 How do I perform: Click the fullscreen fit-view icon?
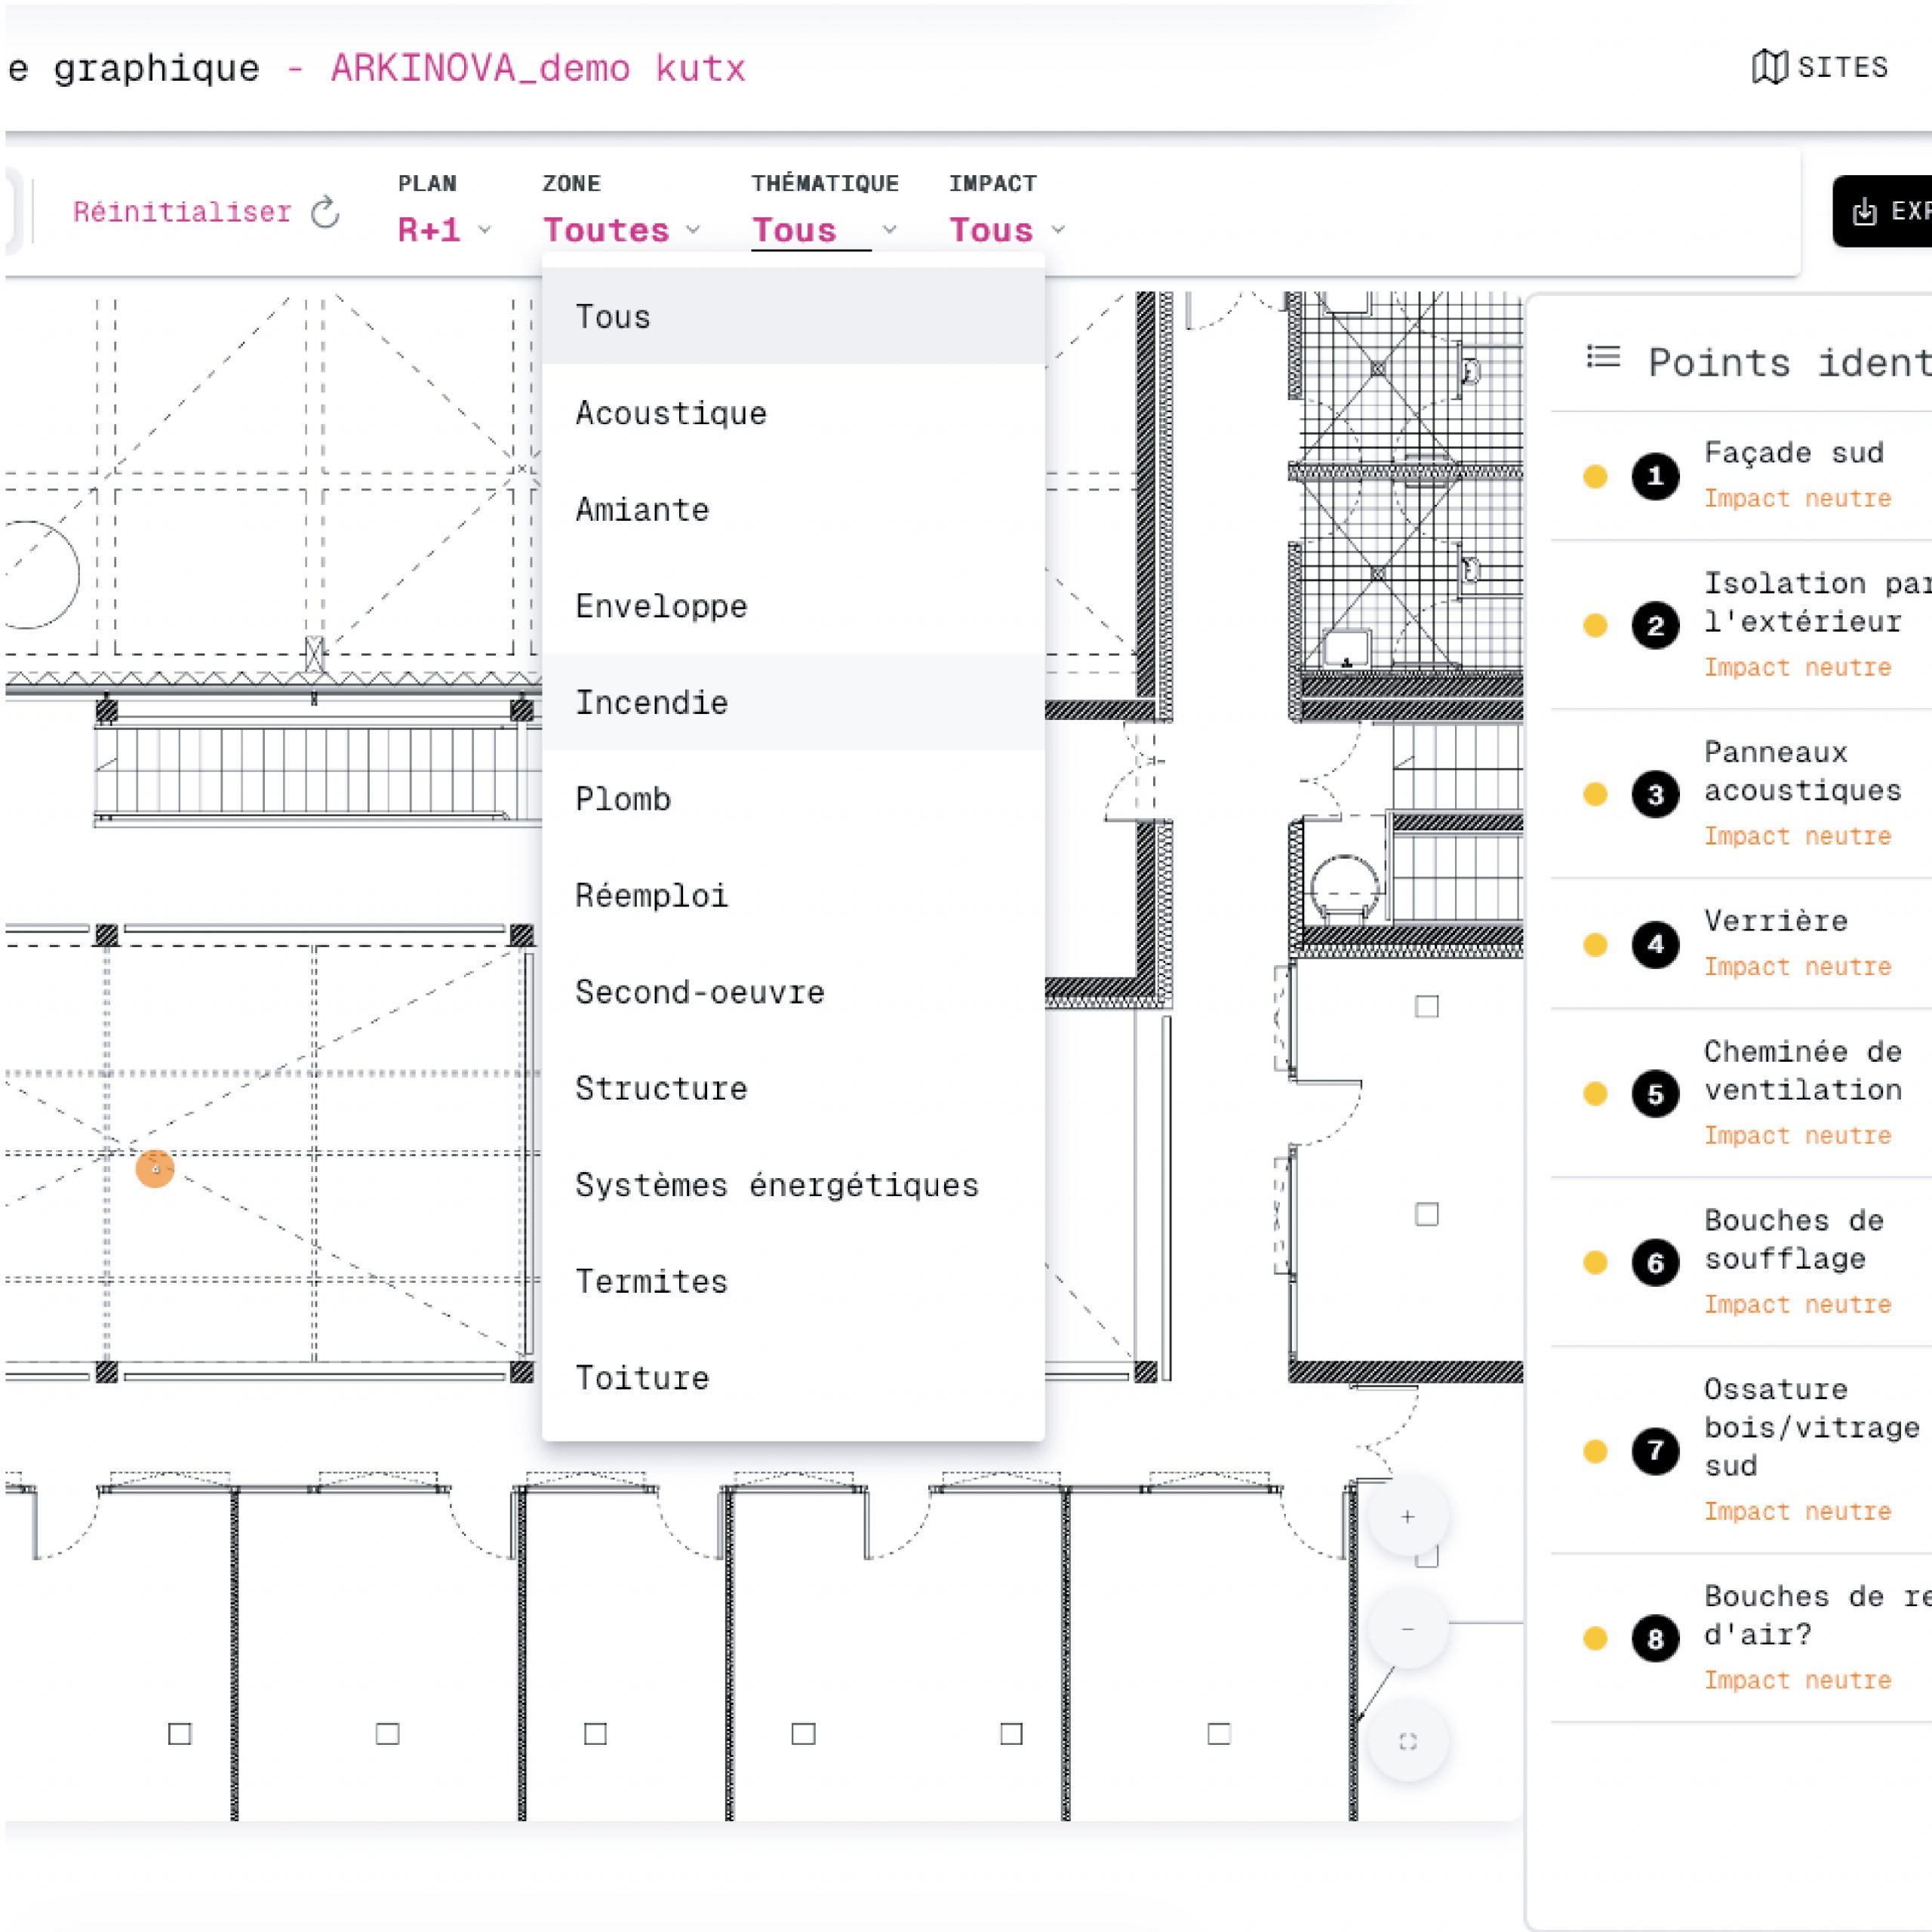pyautogui.click(x=1407, y=1742)
